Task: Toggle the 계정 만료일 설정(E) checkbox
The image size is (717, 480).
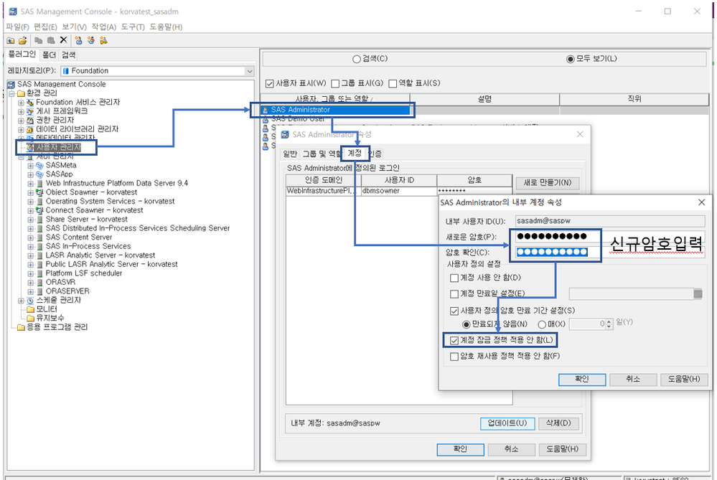Action: click(454, 293)
